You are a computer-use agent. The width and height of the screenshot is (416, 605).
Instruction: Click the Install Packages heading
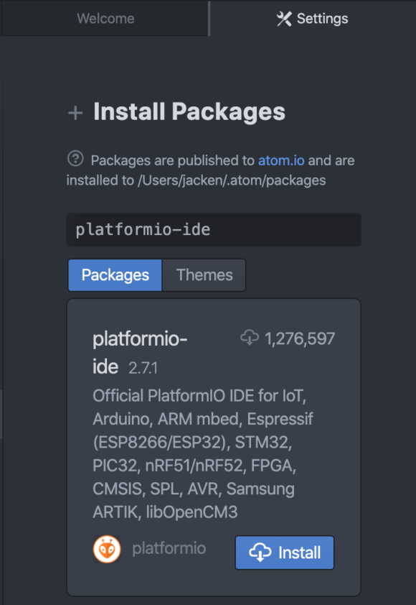[189, 112]
